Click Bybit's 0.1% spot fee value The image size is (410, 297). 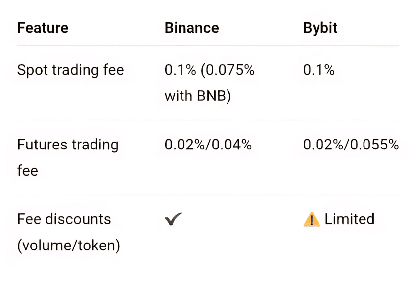[319, 70]
